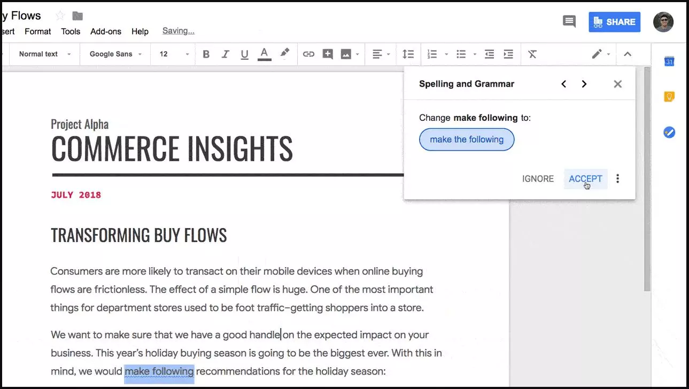Toggle bold formatting

(206, 54)
